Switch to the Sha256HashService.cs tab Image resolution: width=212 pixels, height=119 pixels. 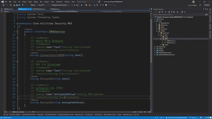(39, 9)
